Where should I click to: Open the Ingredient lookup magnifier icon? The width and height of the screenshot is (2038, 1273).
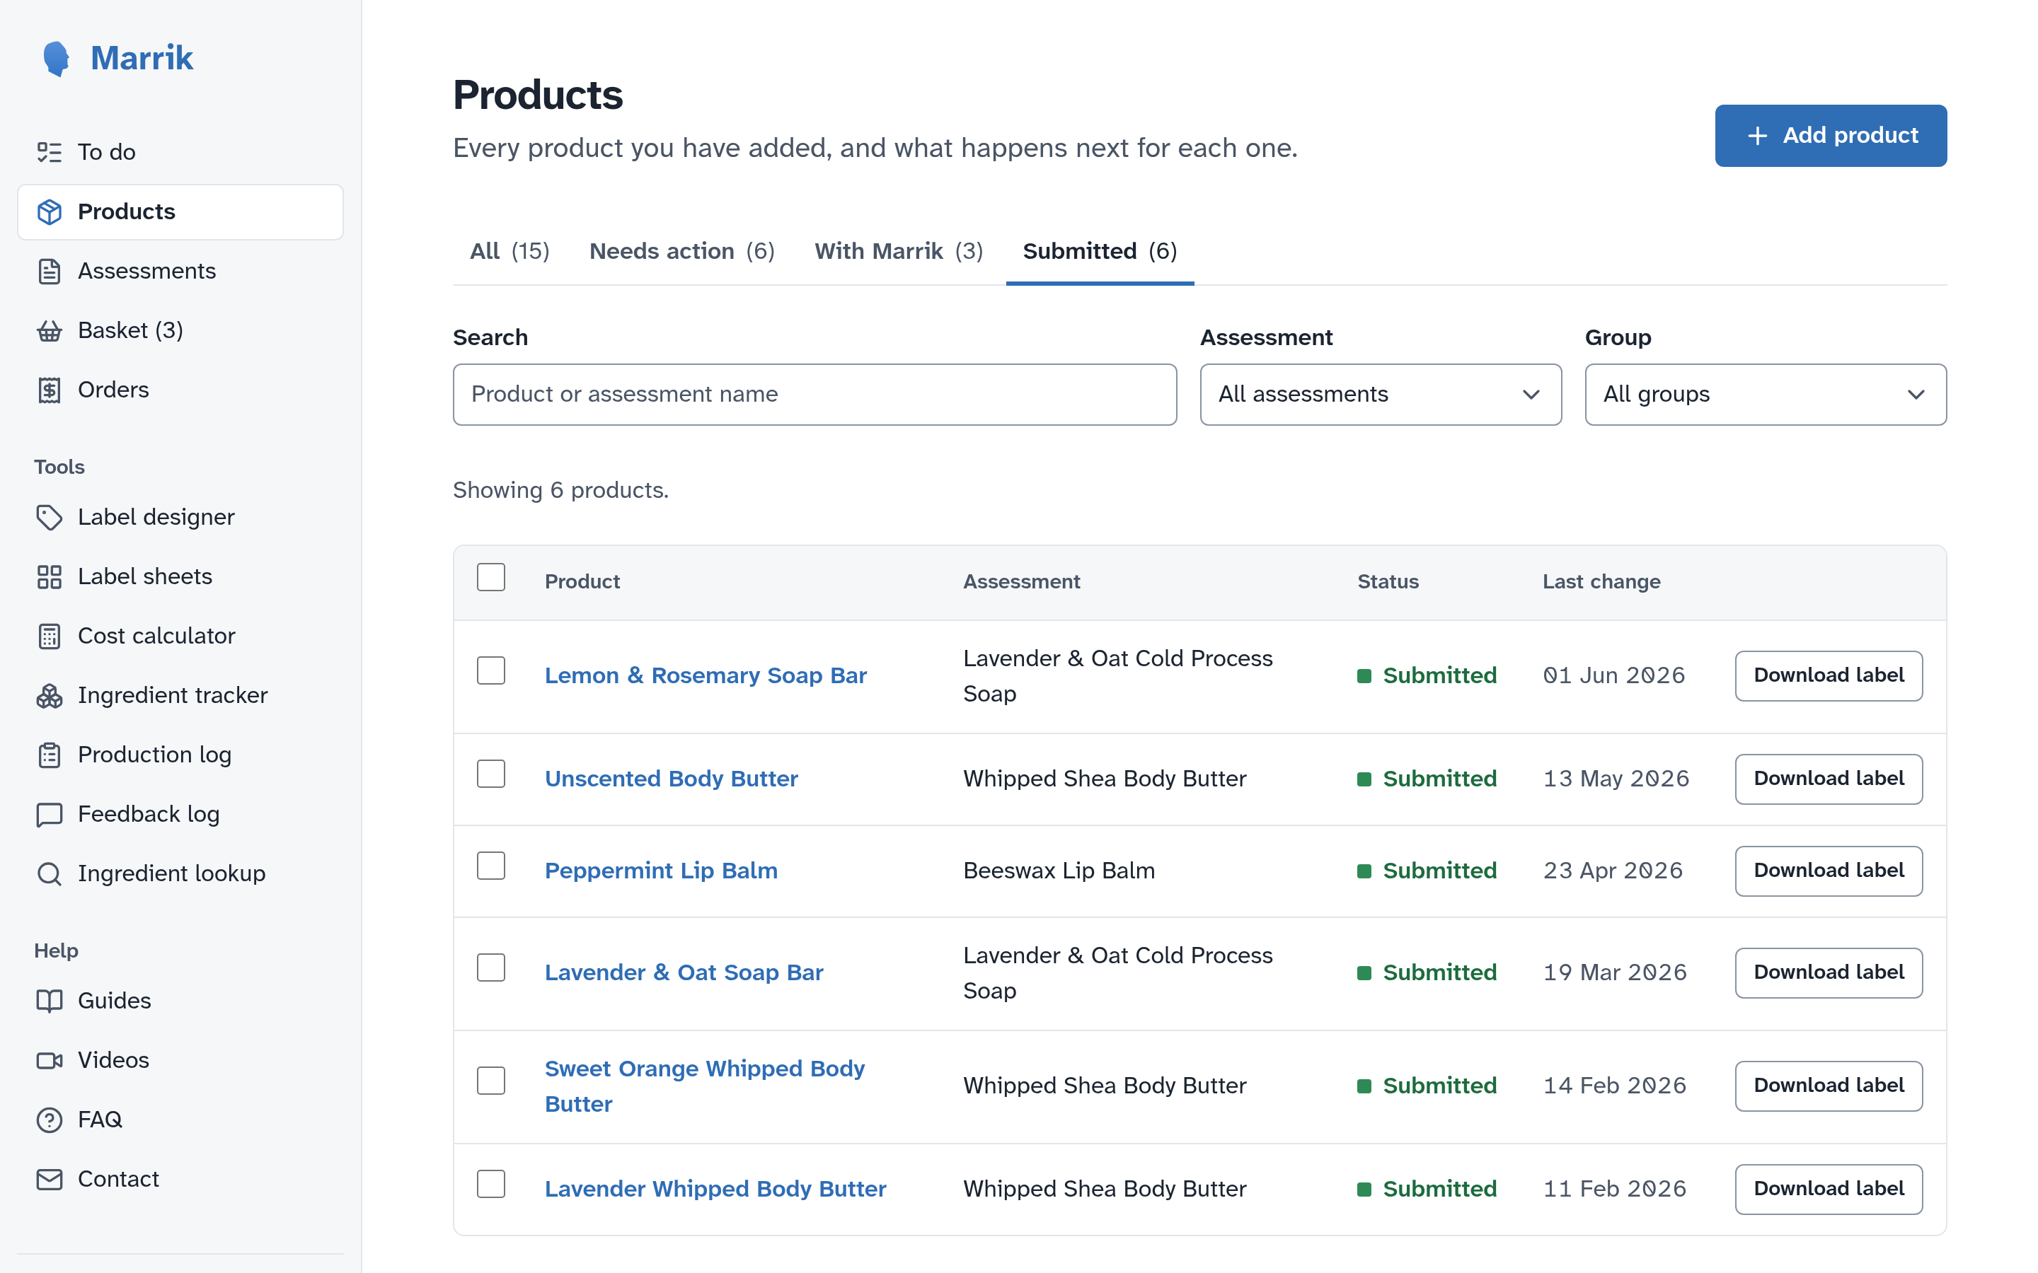50,874
